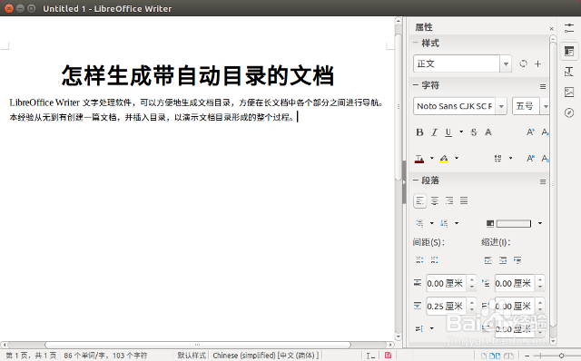Click update style icon
The image size is (581, 361).
pos(523,63)
